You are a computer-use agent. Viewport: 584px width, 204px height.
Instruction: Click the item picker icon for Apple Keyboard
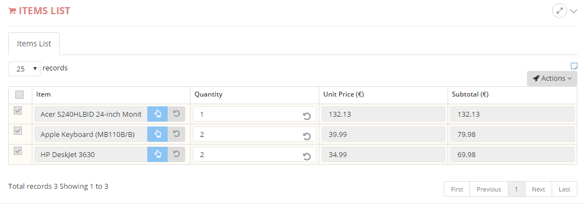158,134
